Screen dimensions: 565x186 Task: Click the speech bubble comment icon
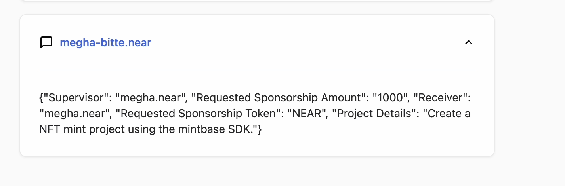click(46, 42)
